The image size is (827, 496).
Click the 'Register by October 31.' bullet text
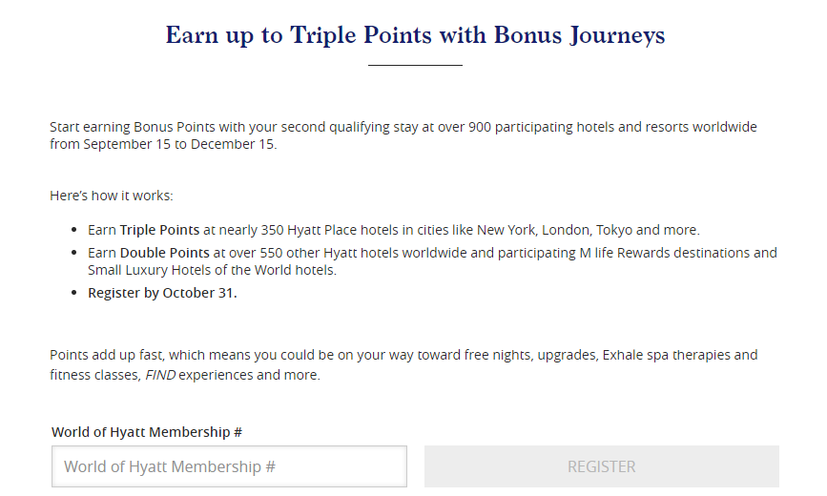click(x=162, y=293)
